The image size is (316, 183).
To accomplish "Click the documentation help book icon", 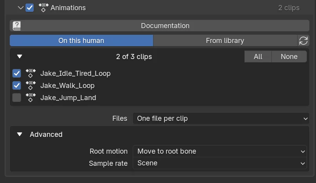I will tap(17, 26).
